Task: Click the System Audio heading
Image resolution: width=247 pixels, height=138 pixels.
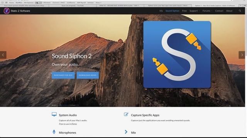Action: click(x=68, y=115)
